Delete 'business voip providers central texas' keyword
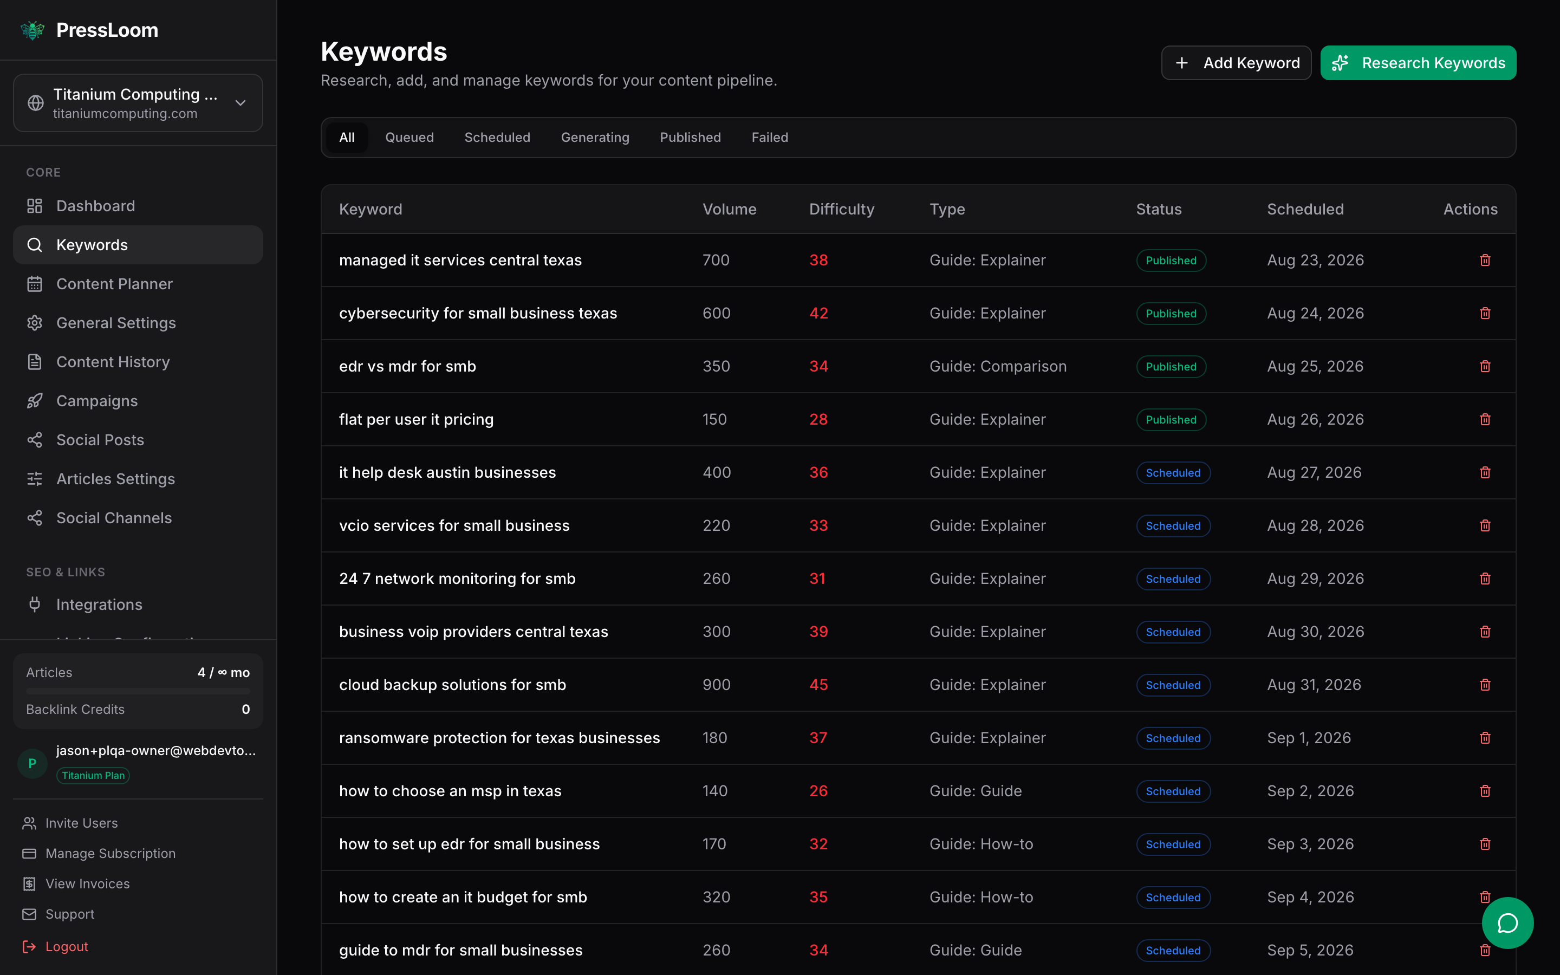 [x=1485, y=632]
